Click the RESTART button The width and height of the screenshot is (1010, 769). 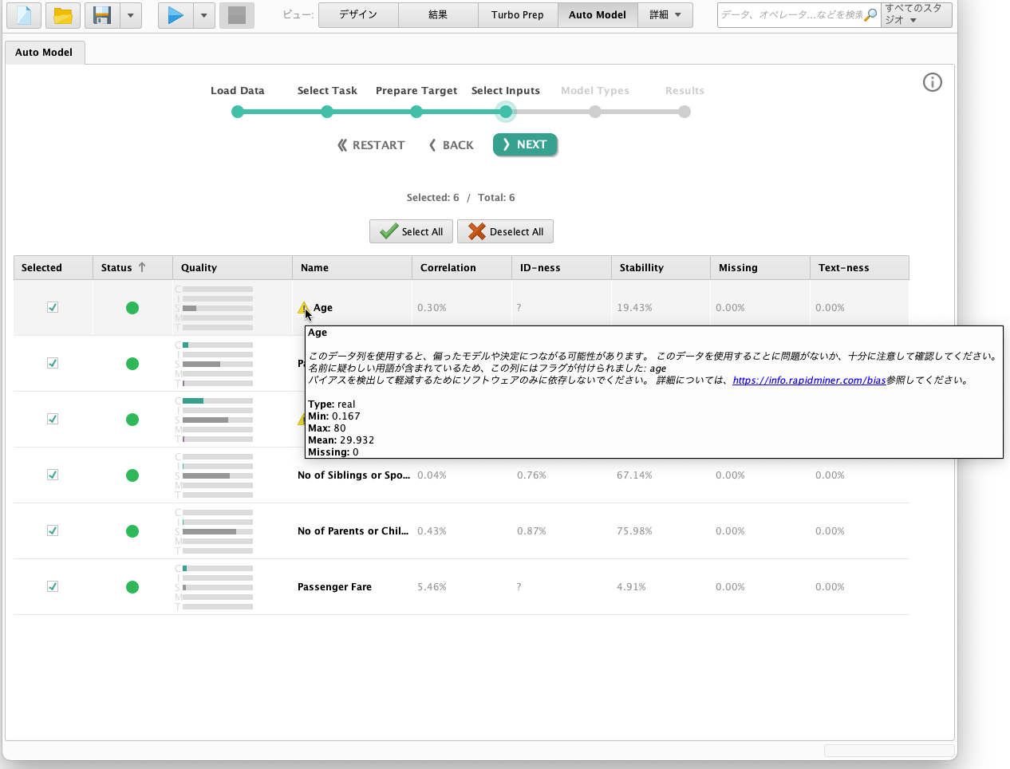pyautogui.click(x=371, y=145)
